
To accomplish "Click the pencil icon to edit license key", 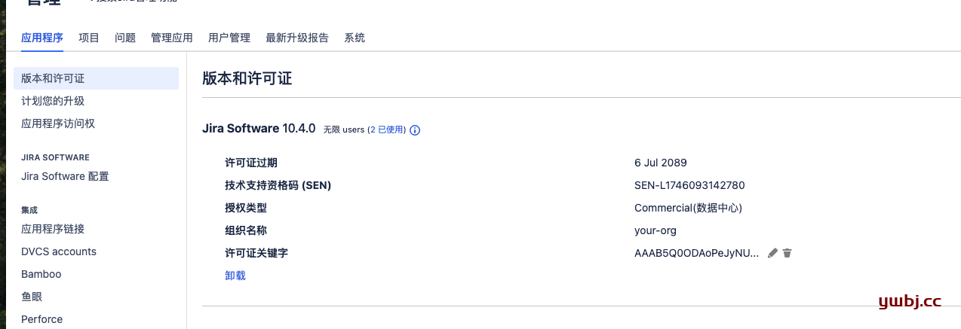I will (x=772, y=253).
